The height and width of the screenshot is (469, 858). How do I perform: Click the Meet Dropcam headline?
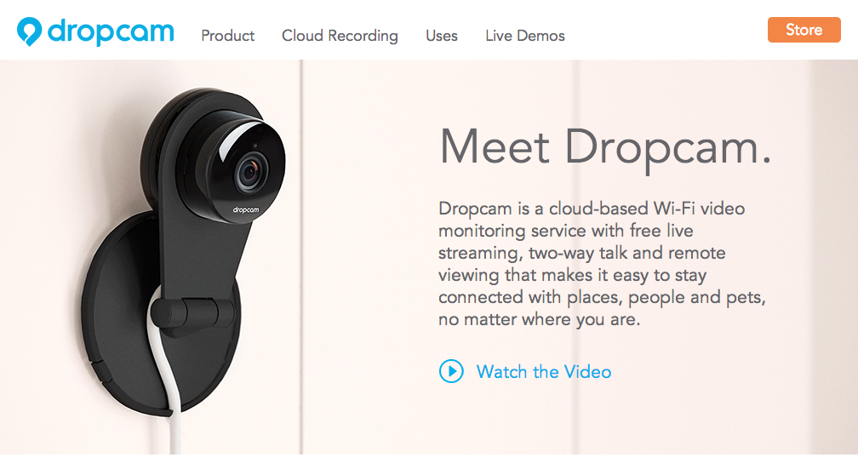pyautogui.click(x=605, y=148)
